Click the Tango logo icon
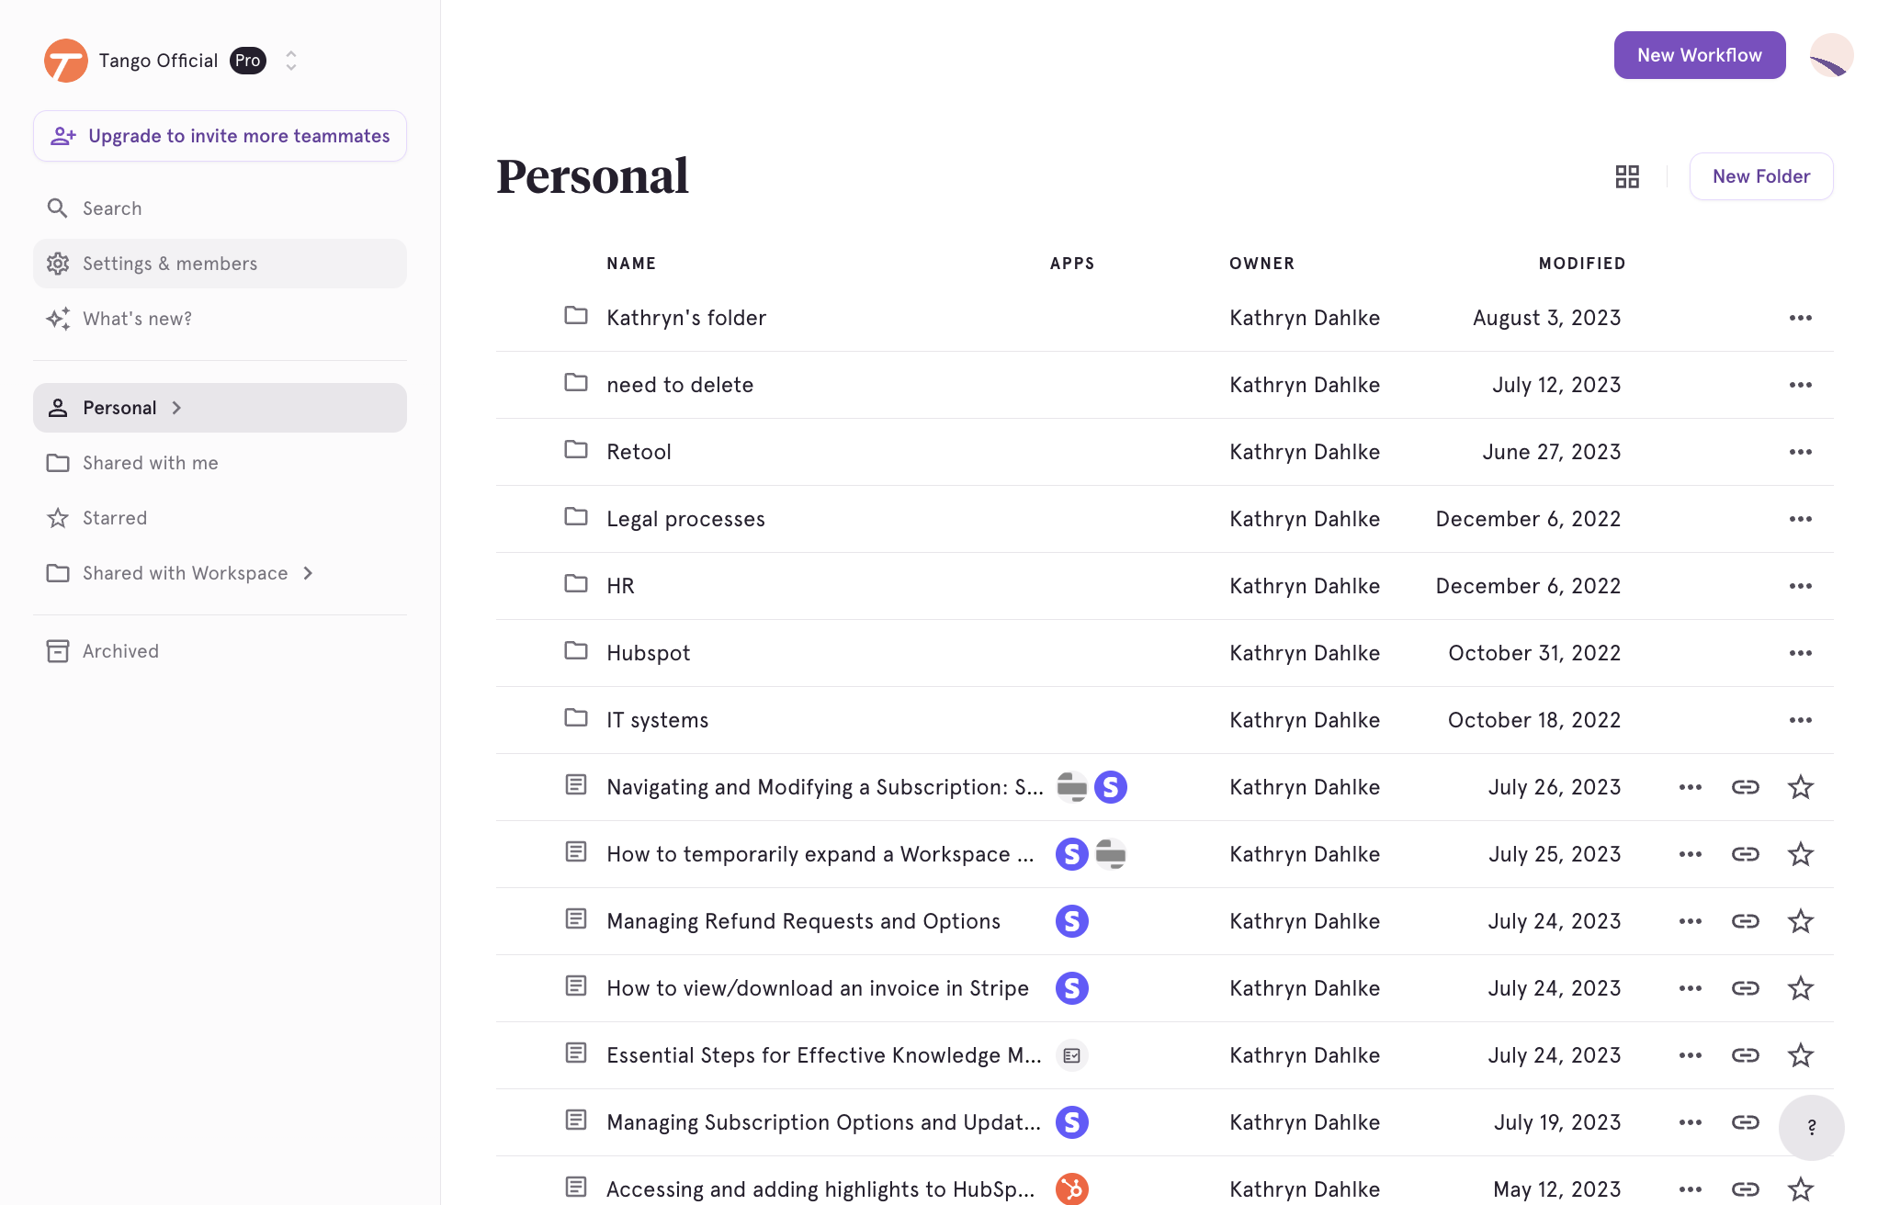This screenshot has width=1889, height=1205. coord(66,61)
